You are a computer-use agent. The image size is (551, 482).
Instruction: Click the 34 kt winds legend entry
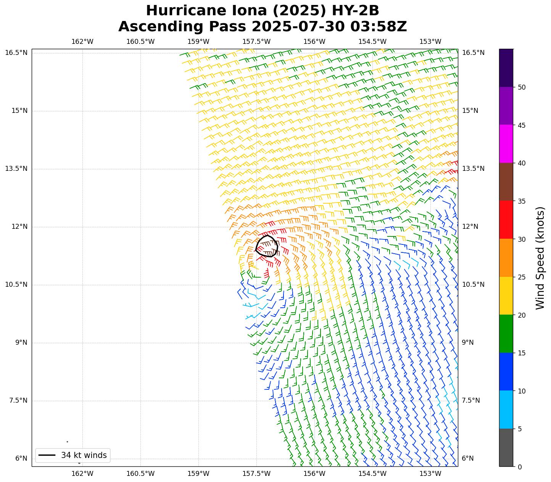click(73, 455)
